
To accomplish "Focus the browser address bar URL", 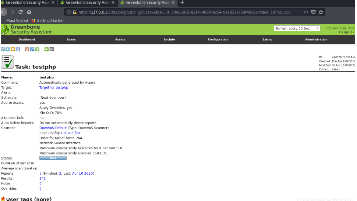I will pos(185,12).
